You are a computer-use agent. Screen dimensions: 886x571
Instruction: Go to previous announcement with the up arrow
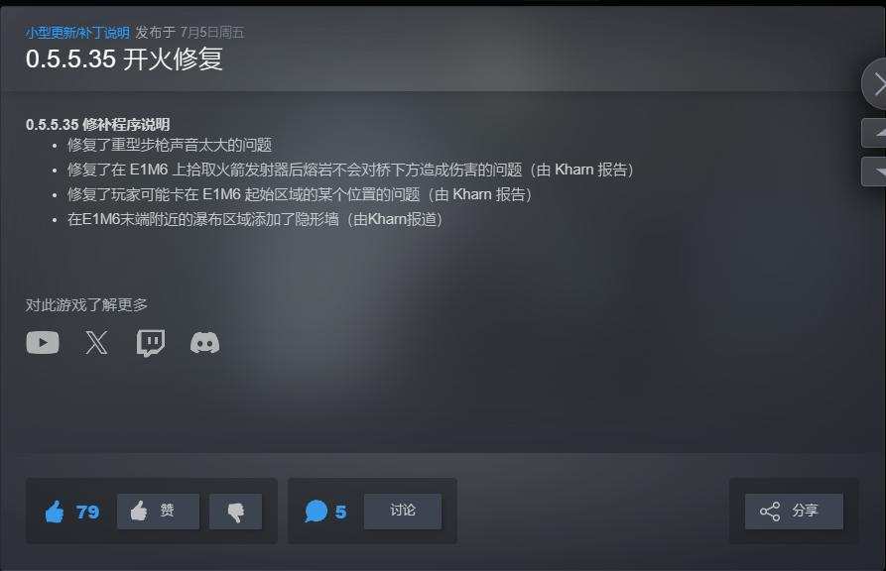873,133
